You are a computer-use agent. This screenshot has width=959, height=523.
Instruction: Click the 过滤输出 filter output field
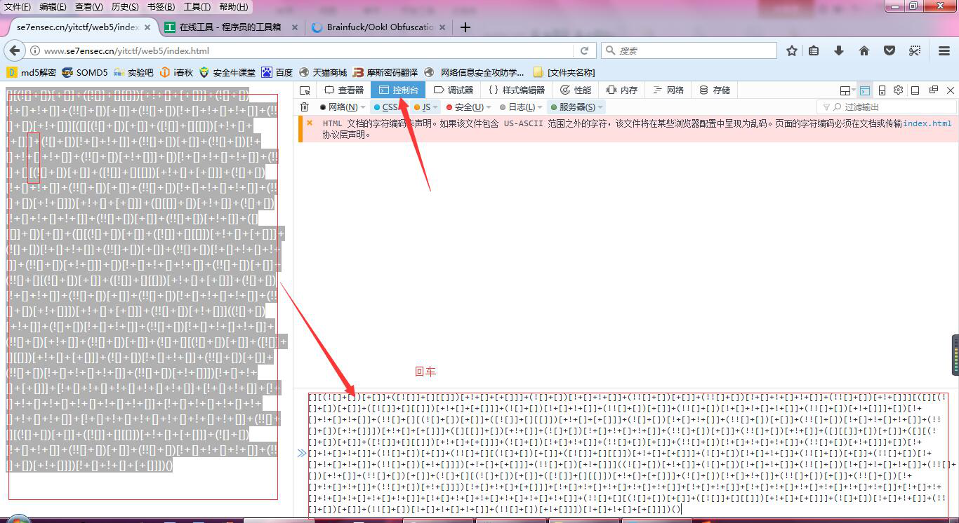coord(887,107)
